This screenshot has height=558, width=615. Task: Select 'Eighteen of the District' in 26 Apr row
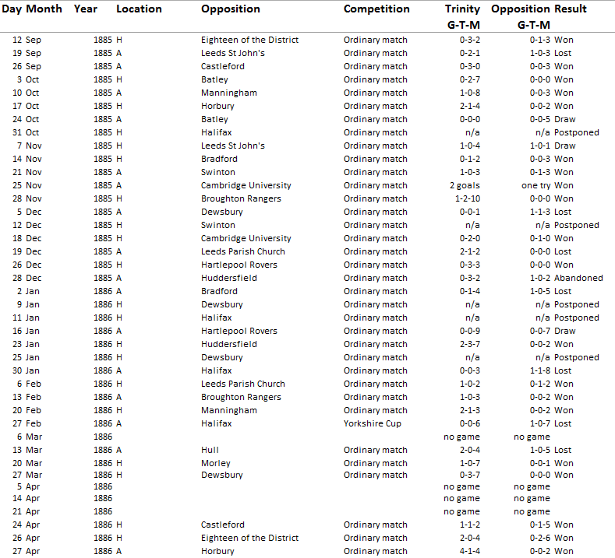pos(249,539)
